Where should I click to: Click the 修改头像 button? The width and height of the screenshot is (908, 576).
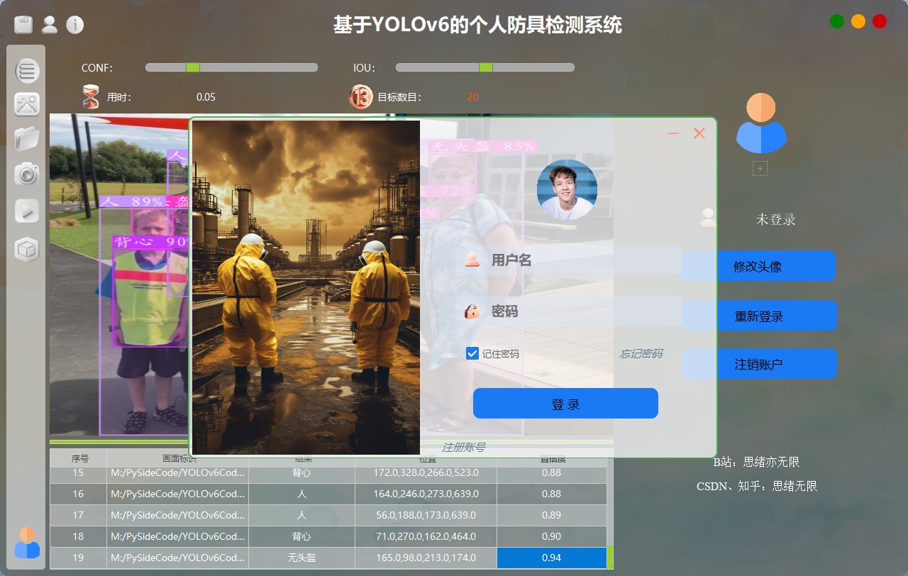pos(758,266)
